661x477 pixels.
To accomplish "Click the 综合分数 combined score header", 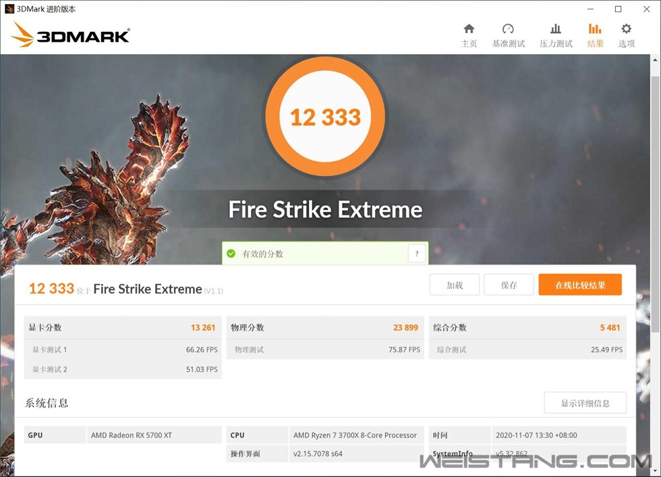I will [x=450, y=327].
